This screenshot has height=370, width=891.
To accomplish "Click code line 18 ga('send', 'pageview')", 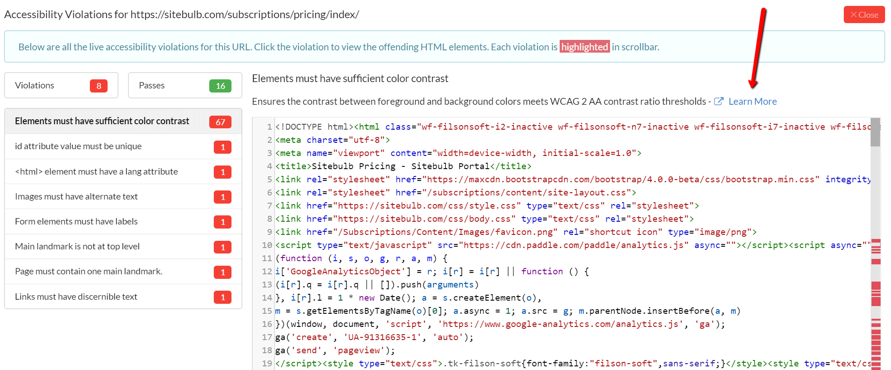I will tap(335, 350).
